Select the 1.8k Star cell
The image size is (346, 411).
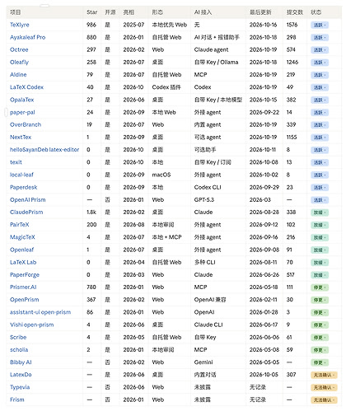point(91,213)
